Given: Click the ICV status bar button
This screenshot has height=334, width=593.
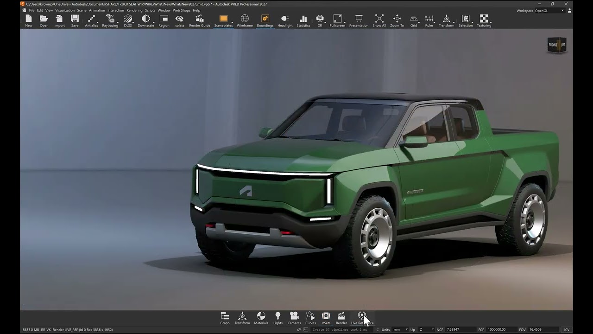Looking at the screenshot, I should coord(566,329).
